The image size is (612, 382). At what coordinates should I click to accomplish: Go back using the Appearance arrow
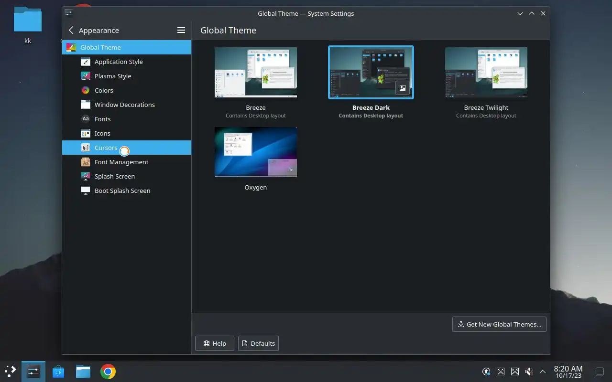click(x=71, y=30)
